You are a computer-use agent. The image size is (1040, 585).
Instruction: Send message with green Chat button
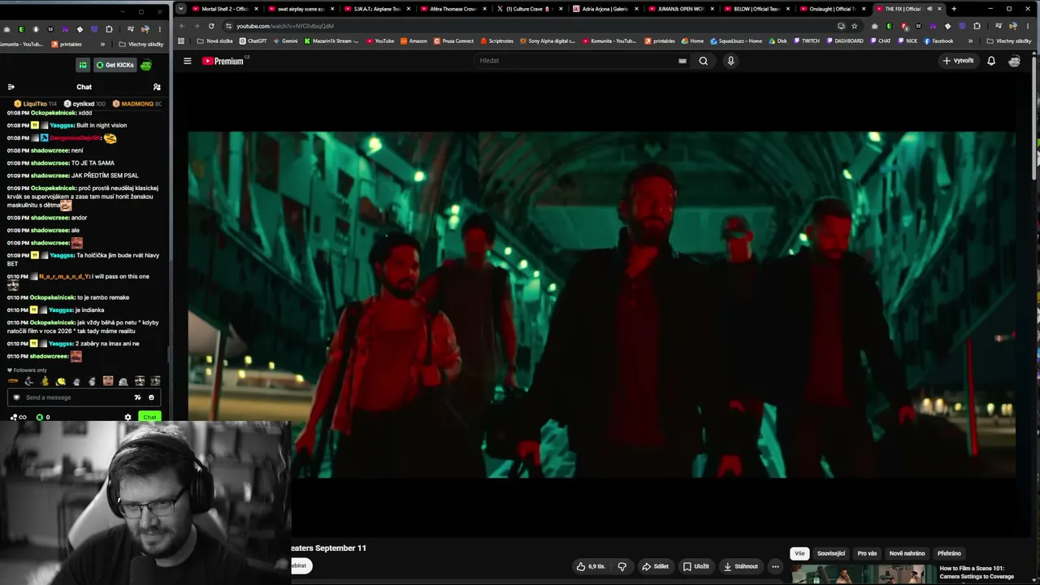[149, 418]
